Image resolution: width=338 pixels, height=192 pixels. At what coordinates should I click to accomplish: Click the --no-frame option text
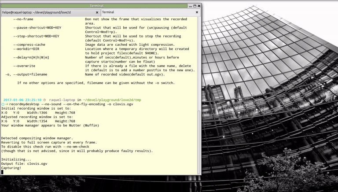click(23, 19)
